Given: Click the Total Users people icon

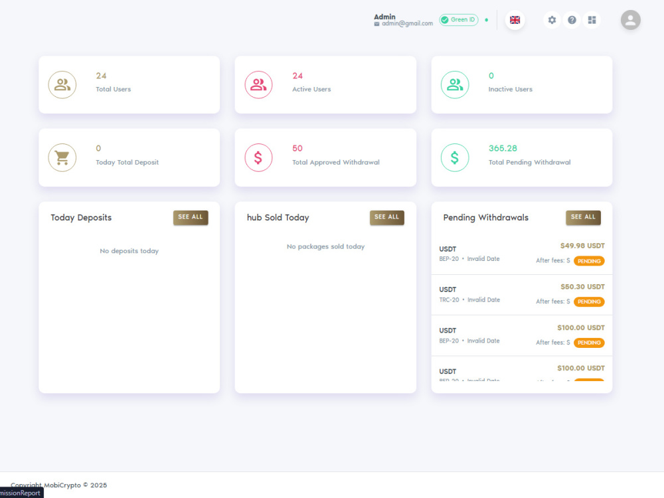Looking at the screenshot, I should click(62, 85).
